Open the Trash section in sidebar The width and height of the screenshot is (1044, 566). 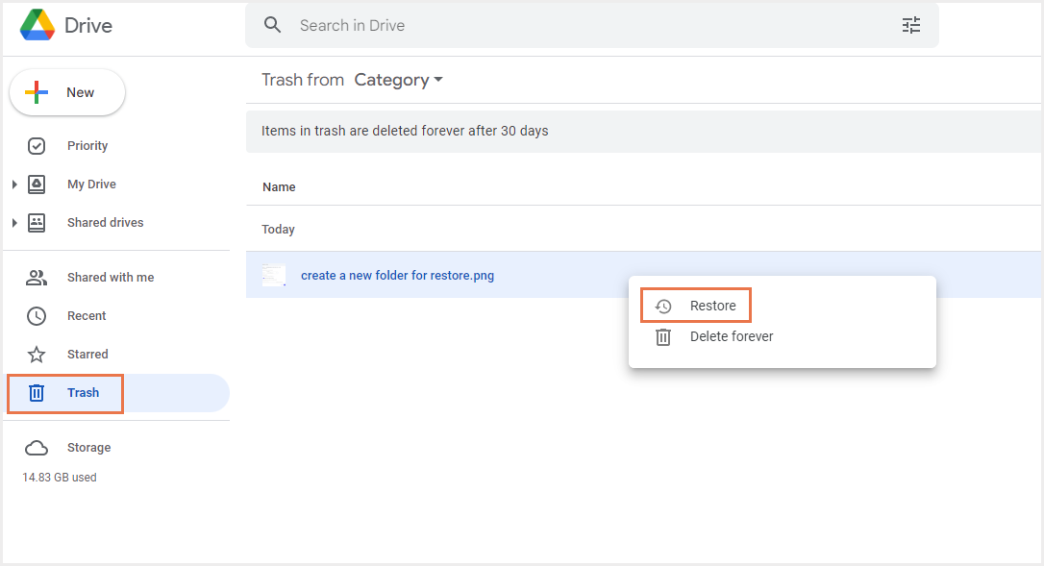pos(83,393)
